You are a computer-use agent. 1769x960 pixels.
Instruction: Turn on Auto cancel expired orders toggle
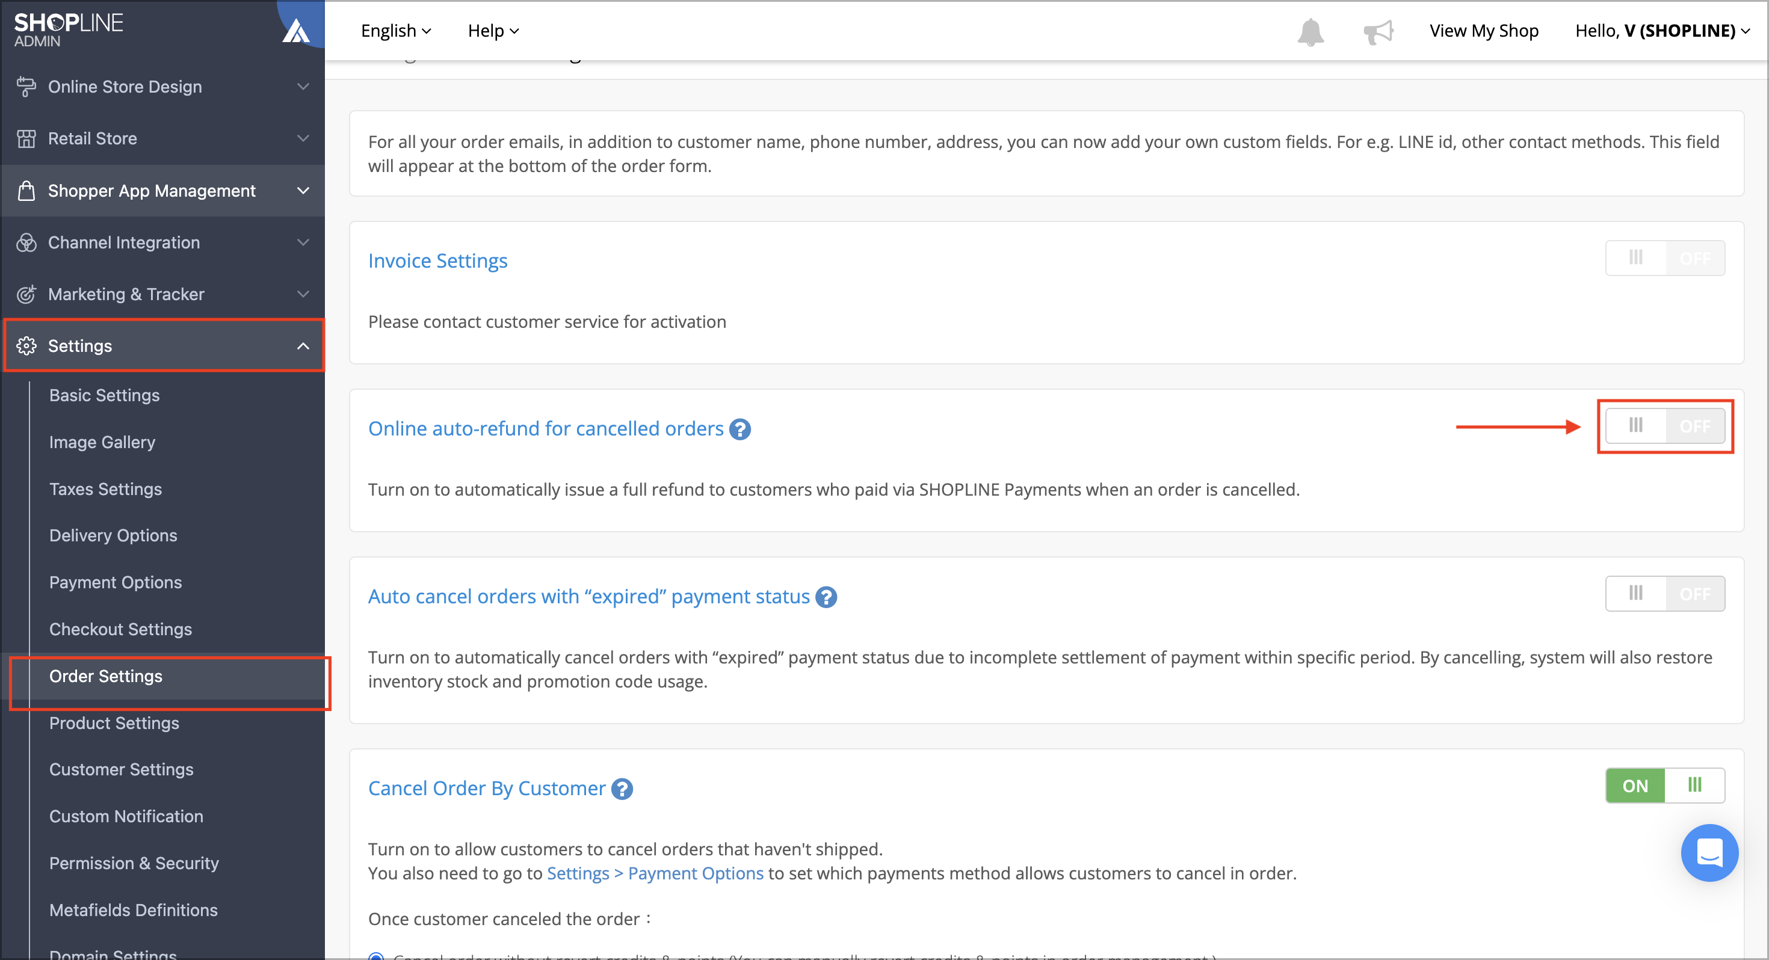point(1665,593)
